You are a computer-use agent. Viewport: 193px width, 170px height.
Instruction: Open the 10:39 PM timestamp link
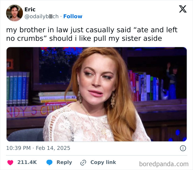(x=18, y=148)
